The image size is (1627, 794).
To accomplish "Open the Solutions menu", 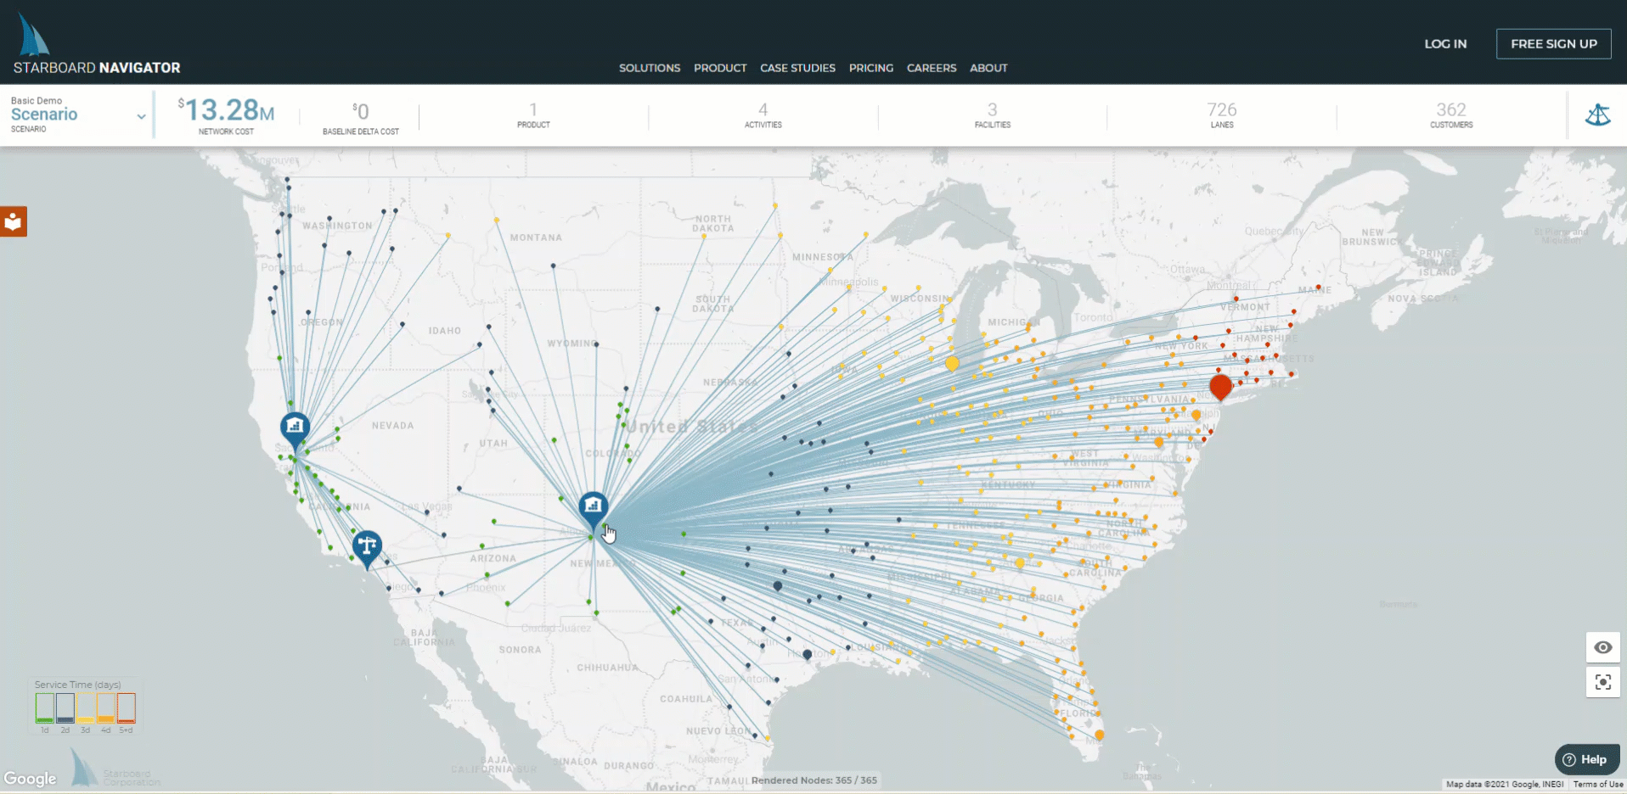I will tap(649, 68).
